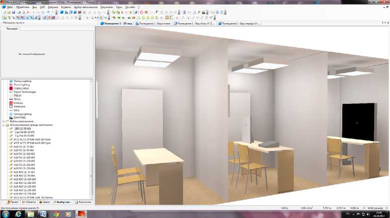Select the TOBIAS GRAU manufacturer icon
Viewport: 390px width, 218px height.
11,88
